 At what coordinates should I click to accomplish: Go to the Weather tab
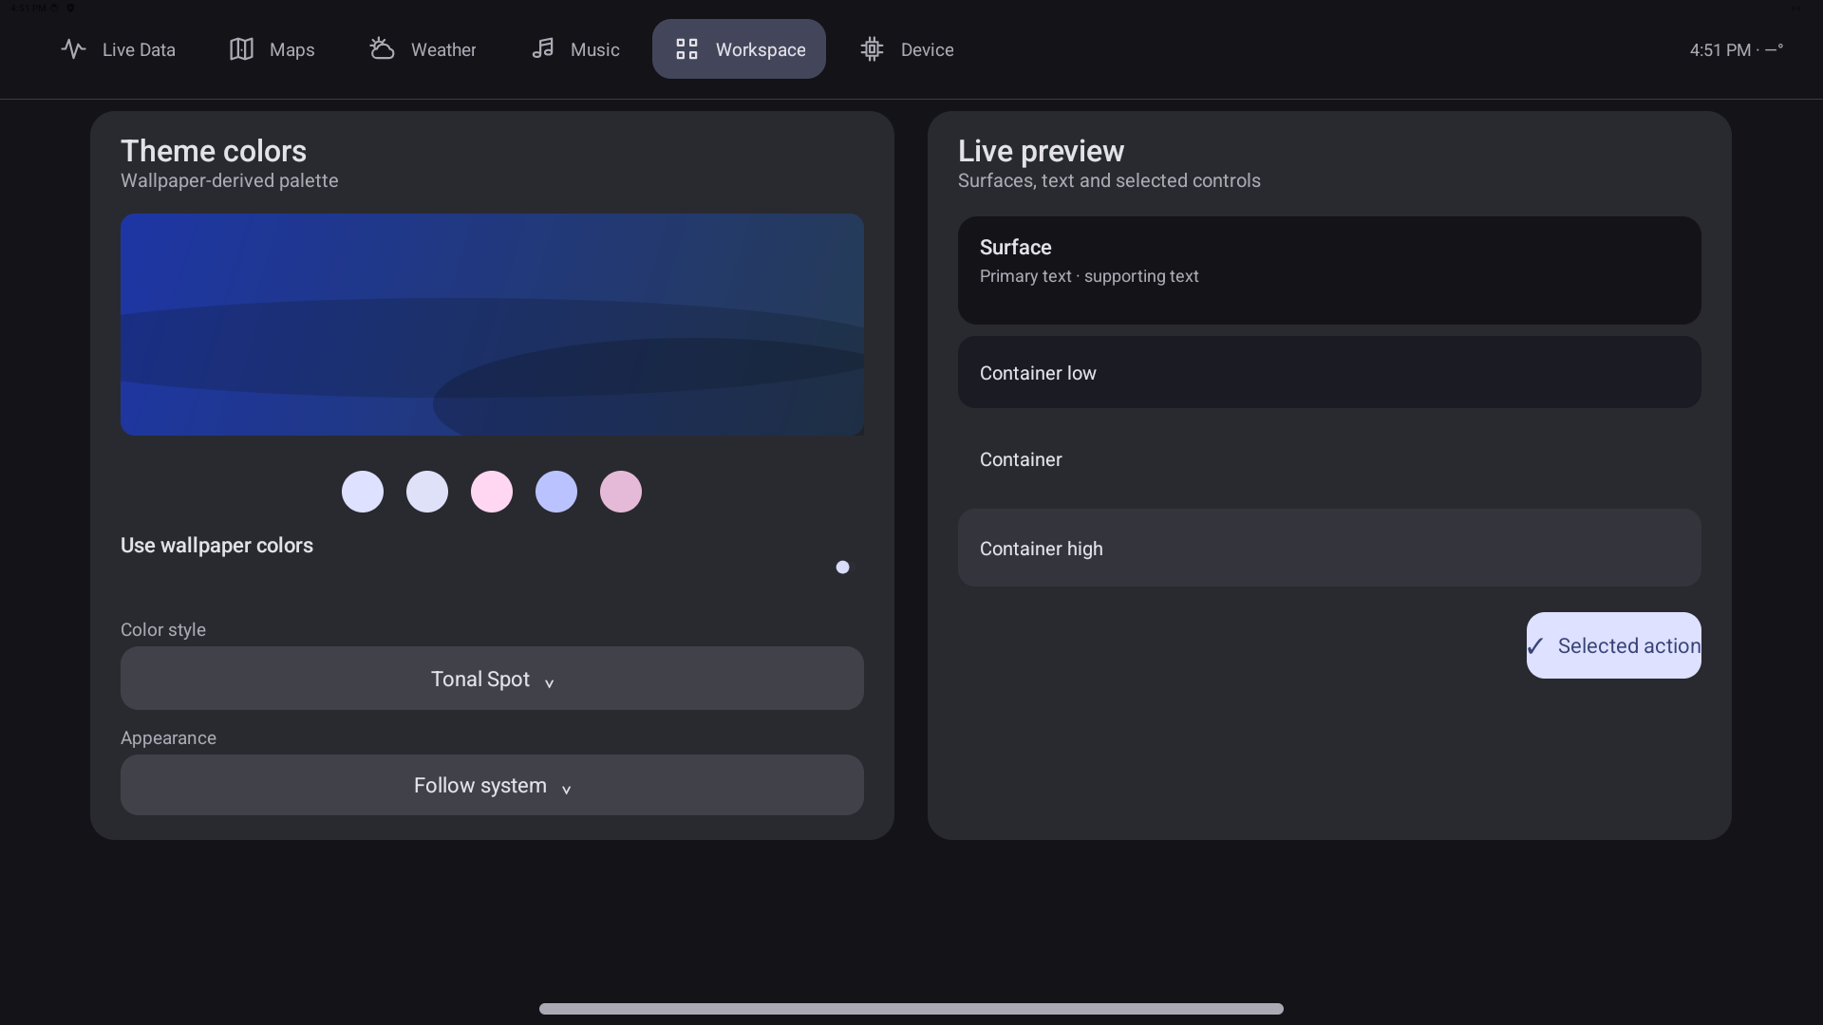tap(423, 49)
